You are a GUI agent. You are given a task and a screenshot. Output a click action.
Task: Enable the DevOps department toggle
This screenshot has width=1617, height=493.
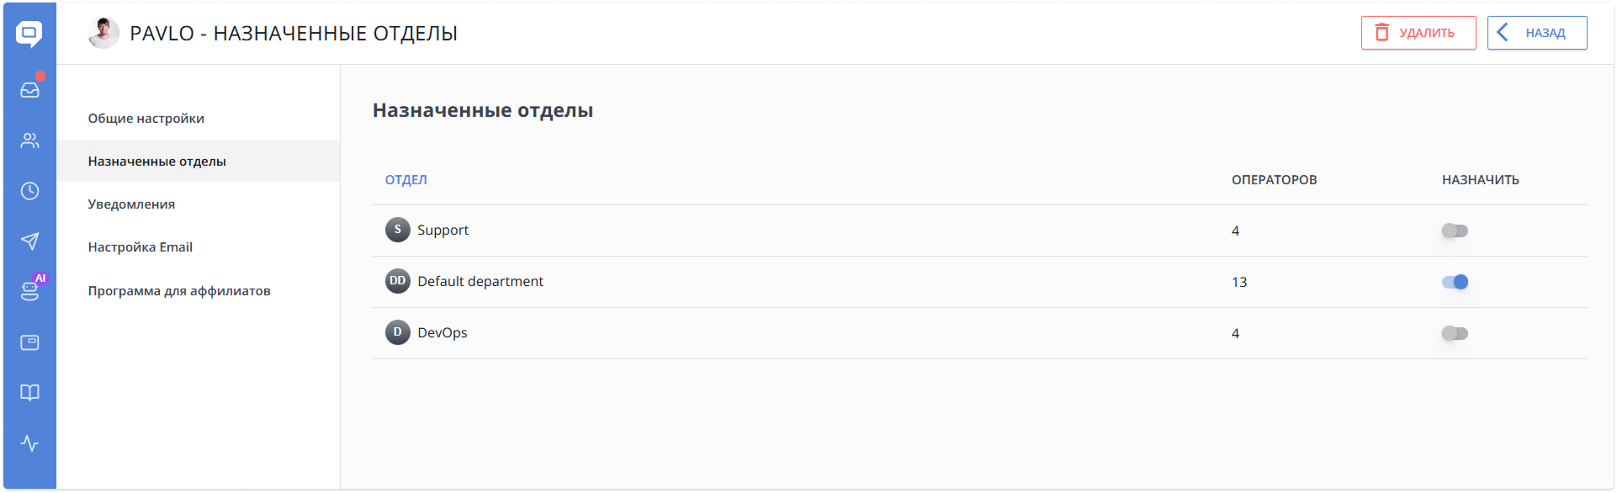click(x=1455, y=333)
